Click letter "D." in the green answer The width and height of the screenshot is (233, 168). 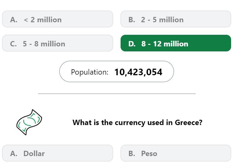[132, 44]
